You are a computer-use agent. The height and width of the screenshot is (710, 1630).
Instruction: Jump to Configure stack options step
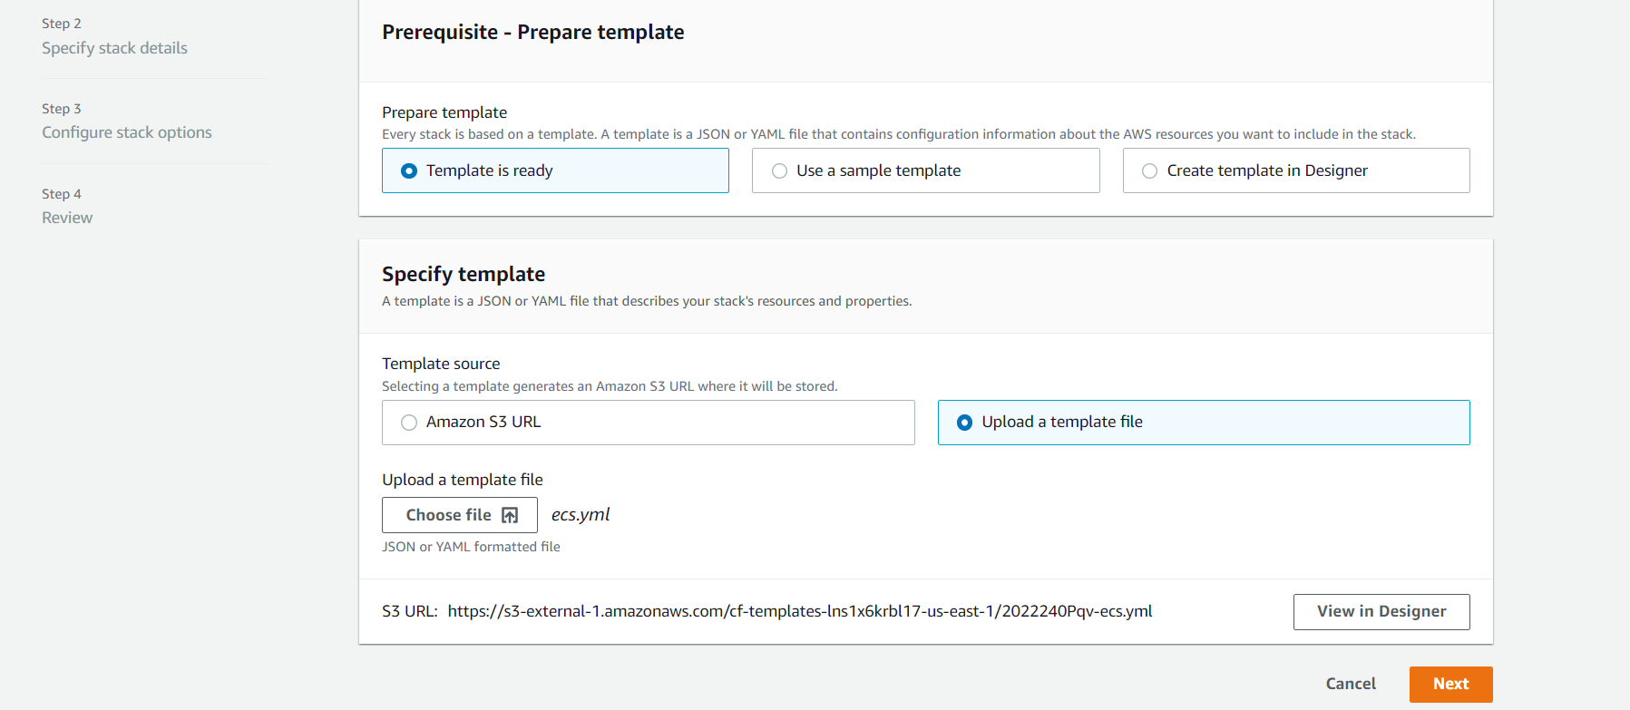pos(126,132)
